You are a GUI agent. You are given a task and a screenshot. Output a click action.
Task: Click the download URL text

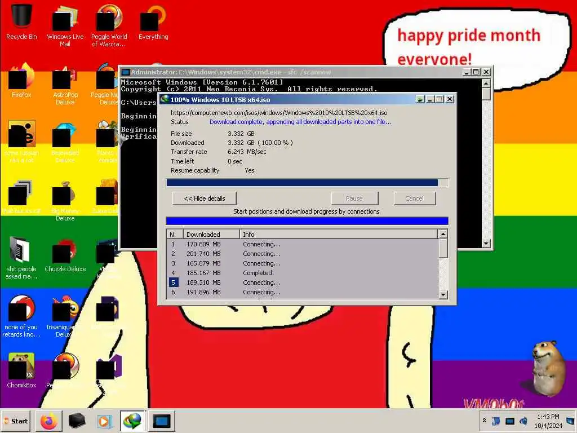click(279, 113)
